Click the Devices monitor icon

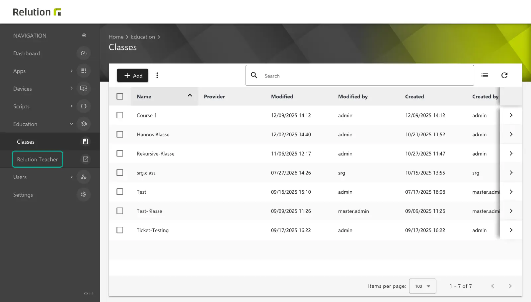(x=84, y=89)
